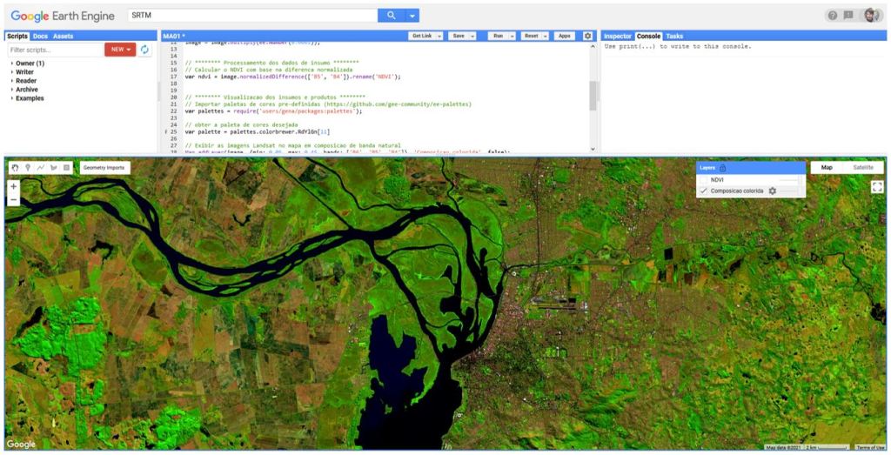Adjust the NDVI layer opacity slider
The height and width of the screenshot is (455, 891).
click(787, 179)
